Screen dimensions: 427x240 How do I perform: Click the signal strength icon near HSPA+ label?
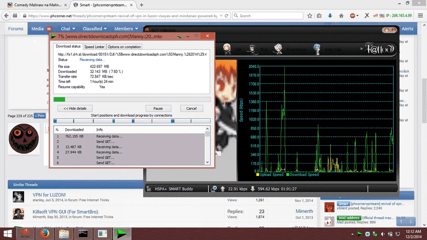coord(149,189)
